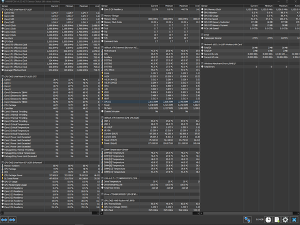Select the Package/Ring Thermal Throttling row
This screenshot has width=300, height=225.
(x=50, y=150)
